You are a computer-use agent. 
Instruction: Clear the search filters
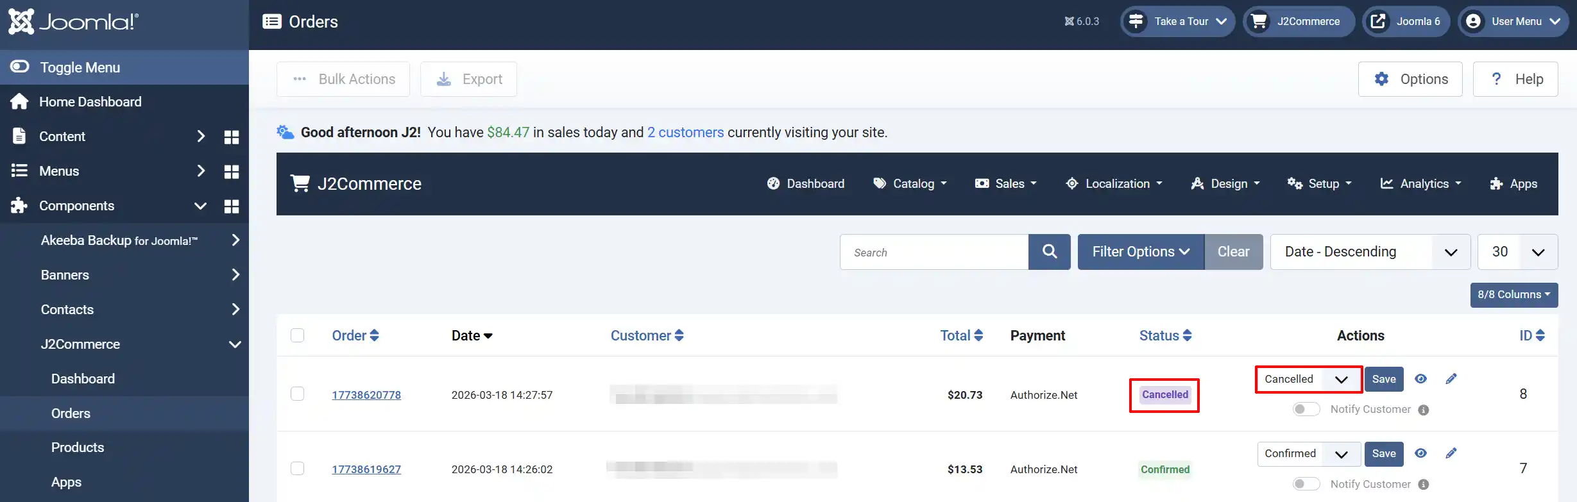(1234, 252)
